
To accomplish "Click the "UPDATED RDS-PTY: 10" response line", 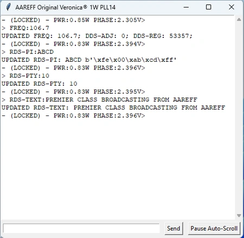I will coord(40,83).
